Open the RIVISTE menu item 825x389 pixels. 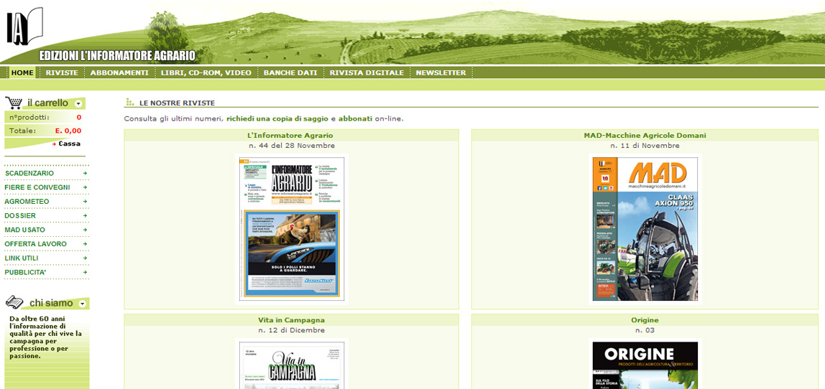point(62,73)
